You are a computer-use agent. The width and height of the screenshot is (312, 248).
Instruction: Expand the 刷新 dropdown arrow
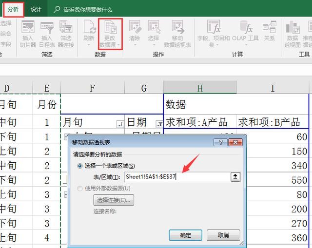(x=89, y=45)
